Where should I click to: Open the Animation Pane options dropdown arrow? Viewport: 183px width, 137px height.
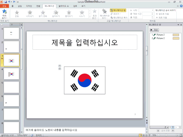178,25
